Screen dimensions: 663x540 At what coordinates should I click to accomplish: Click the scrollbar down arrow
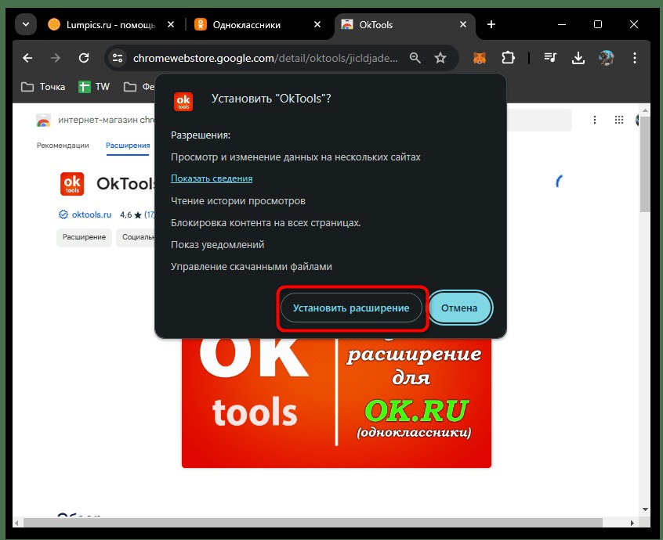[x=645, y=509]
